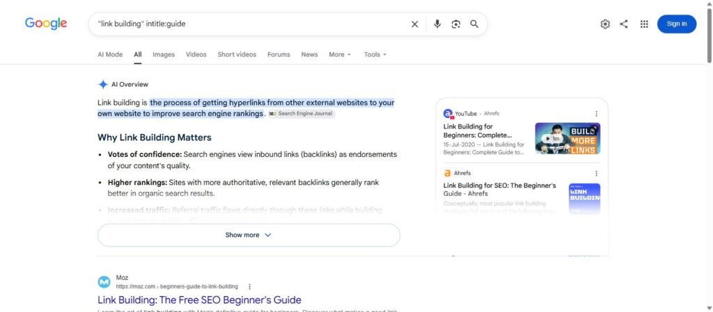Switch to AI Mode tab
Screen dimensions: 713x312
coord(110,54)
